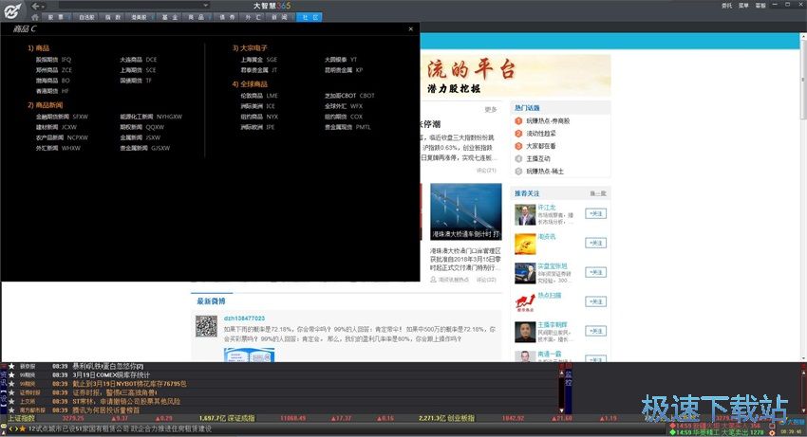This screenshot has width=807, height=437.
Task: Switch to the 商品 tab
Action: click(197, 17)
